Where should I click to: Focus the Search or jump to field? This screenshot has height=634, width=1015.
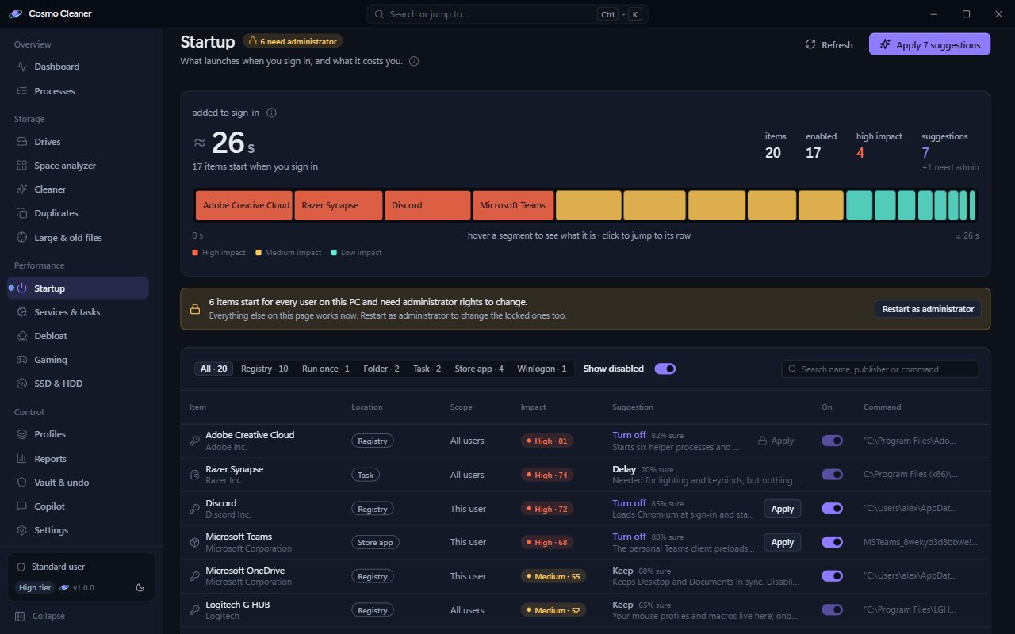(x=507, y=14)
